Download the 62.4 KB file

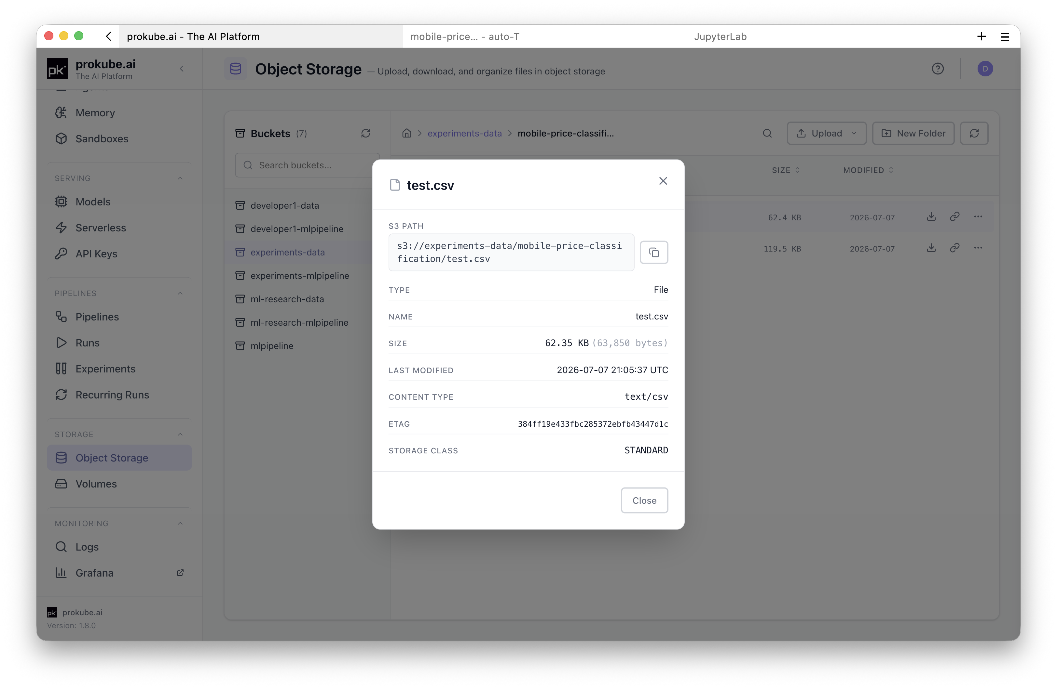(x=931, y=217)
